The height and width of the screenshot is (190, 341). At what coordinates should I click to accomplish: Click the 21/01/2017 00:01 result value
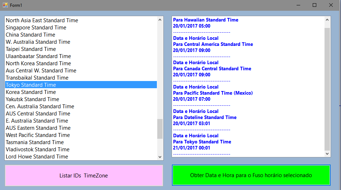(192, 148)
